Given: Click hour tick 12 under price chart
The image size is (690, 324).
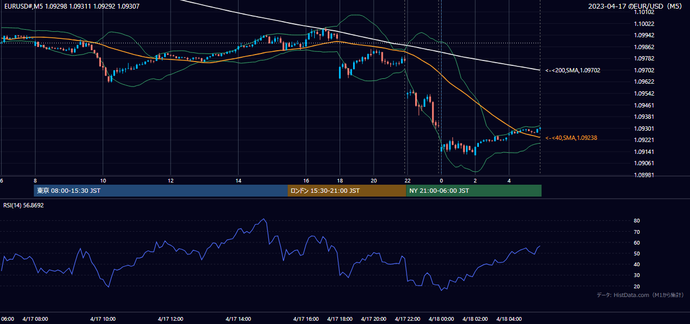Looking at the screenshot, I should click(171, 181).
